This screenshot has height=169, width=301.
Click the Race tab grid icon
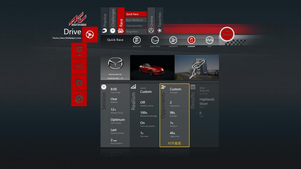tap(121, 31)
